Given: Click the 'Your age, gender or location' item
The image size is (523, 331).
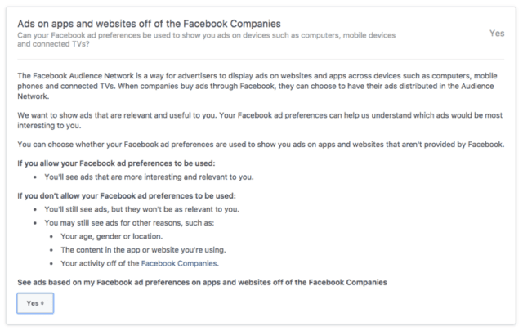Looking at the screenshot, I should coord(111,236).
